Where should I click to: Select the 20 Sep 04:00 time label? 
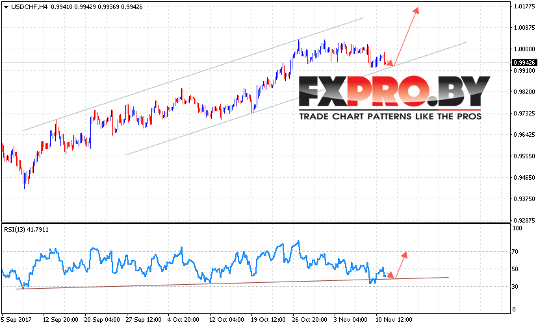pos(102,320)
